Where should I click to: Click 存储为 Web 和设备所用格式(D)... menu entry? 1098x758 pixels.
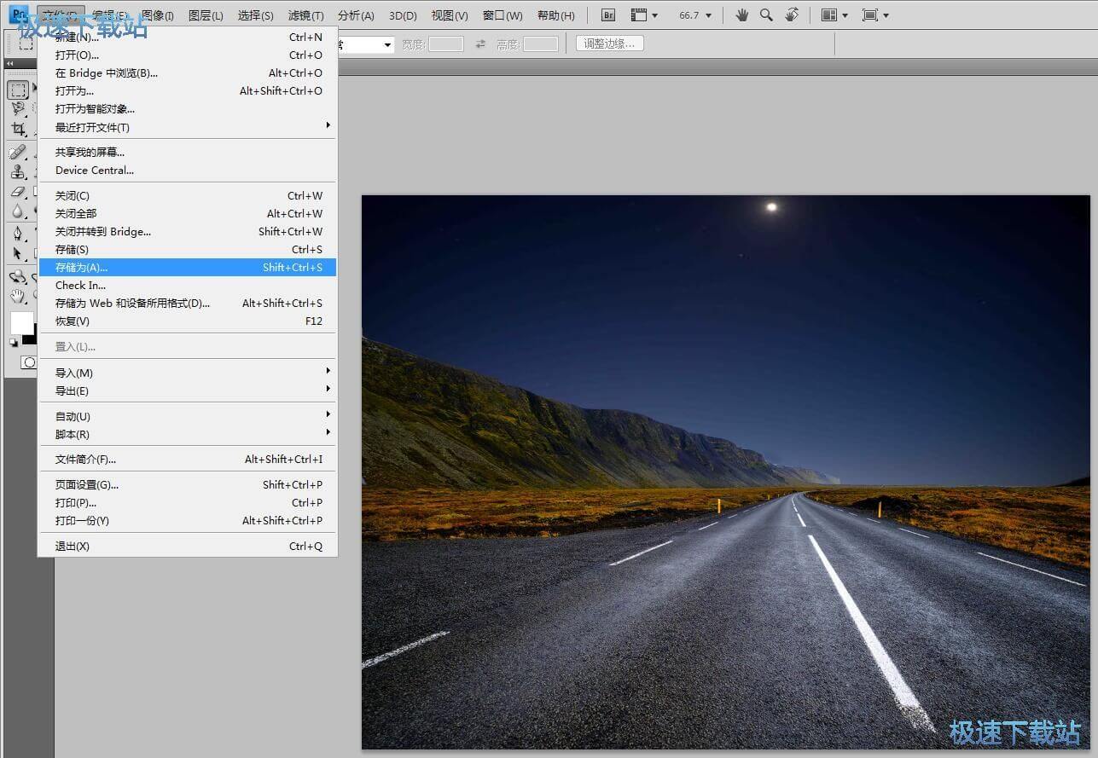point(132,304)
